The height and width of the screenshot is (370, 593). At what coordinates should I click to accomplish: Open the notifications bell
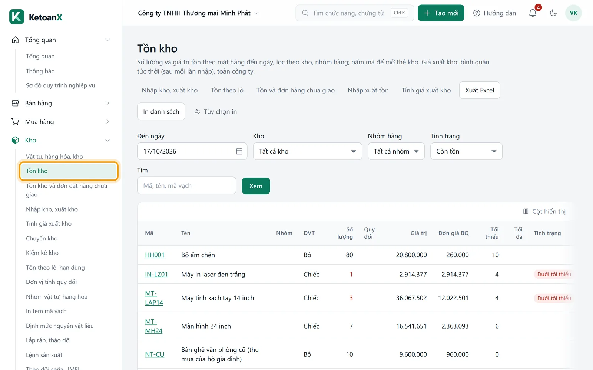click(533, 13)
